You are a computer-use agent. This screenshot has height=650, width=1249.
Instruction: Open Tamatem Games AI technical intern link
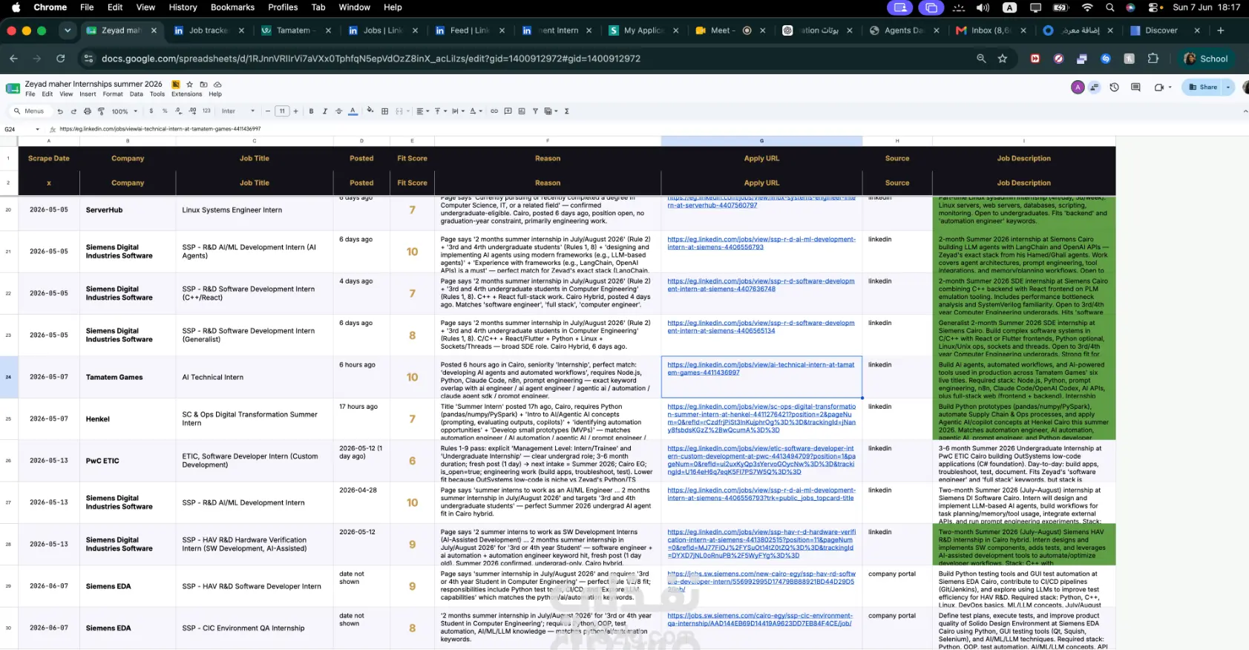pyautogui.click(x=761, y=369)
